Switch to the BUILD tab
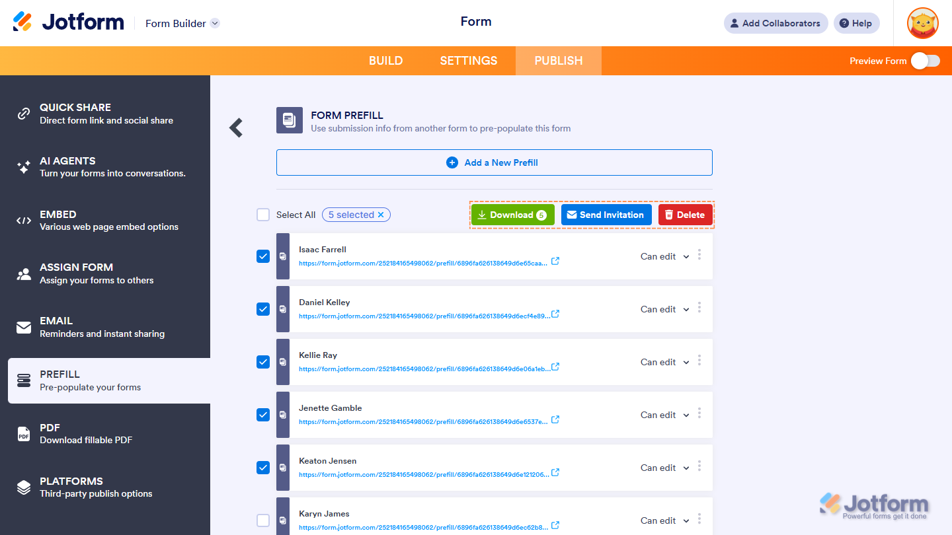 pos(385,60)
